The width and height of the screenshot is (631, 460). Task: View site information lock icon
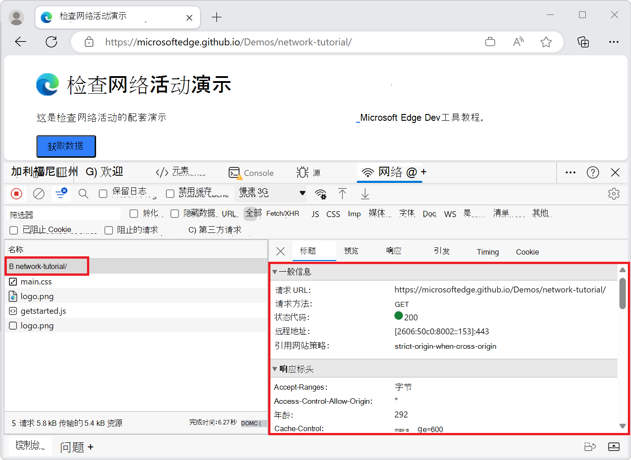[89, 42]
